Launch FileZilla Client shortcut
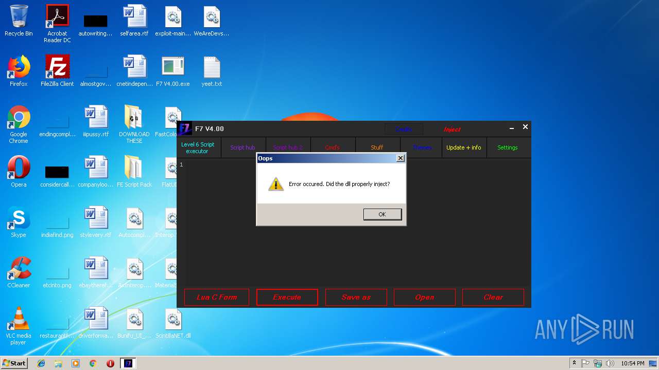659x370 pixels. tap(57, 71)
